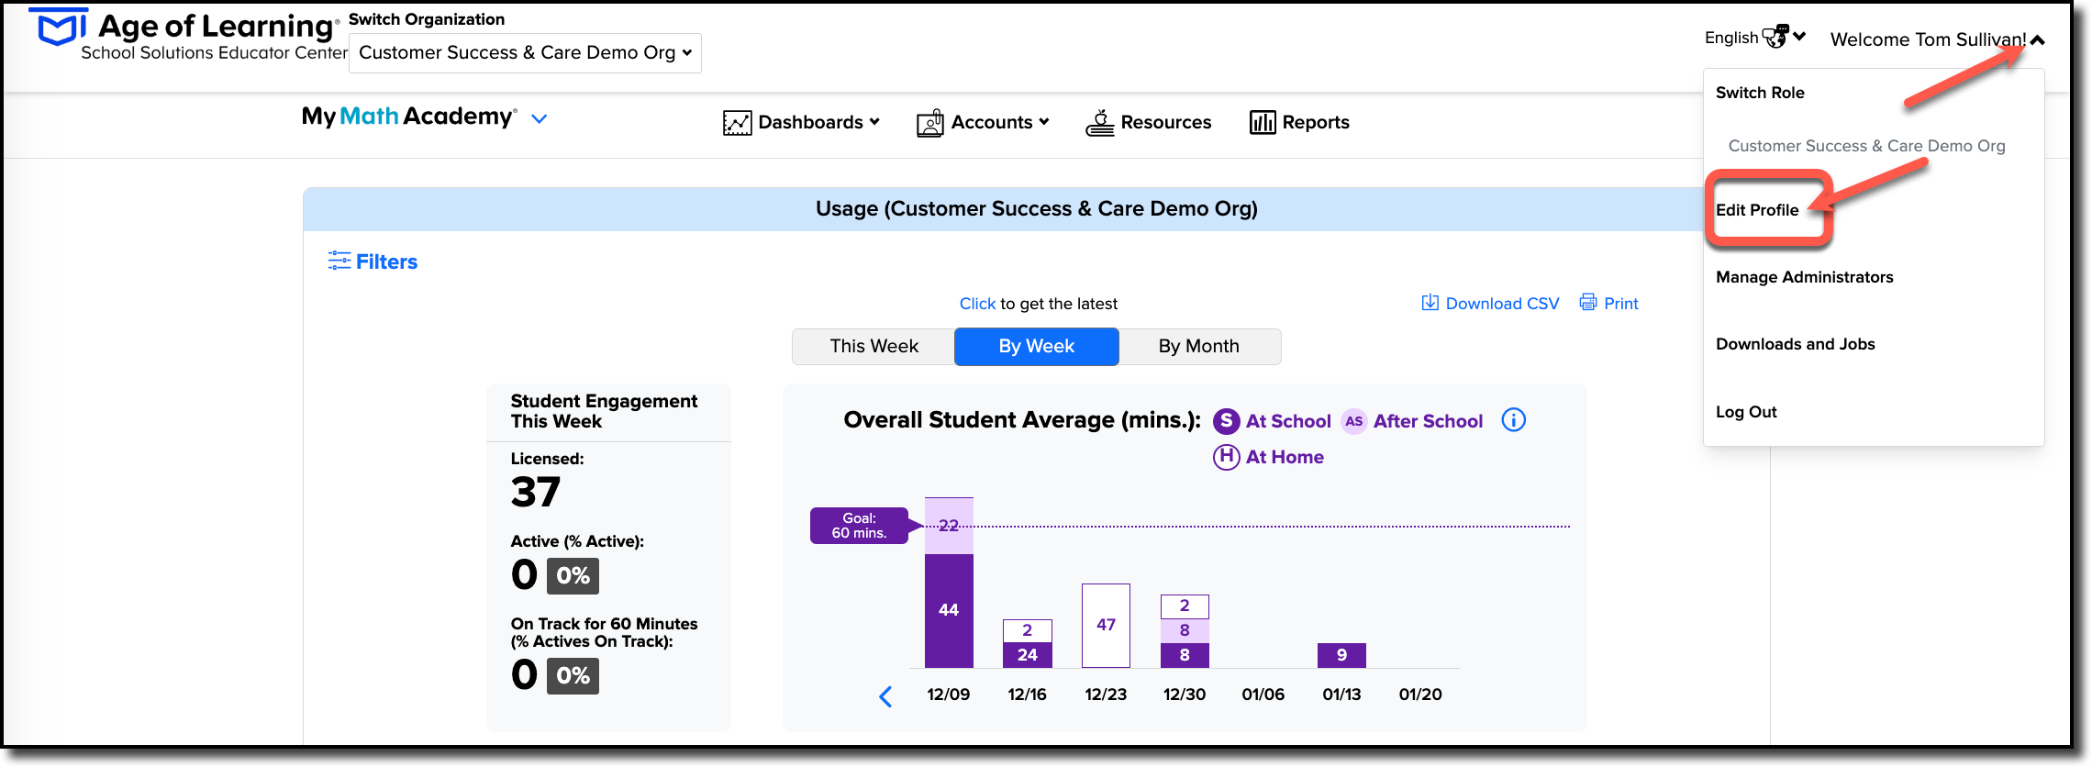
Task: Click the printer icon
Action: [x=1588, y=302]
